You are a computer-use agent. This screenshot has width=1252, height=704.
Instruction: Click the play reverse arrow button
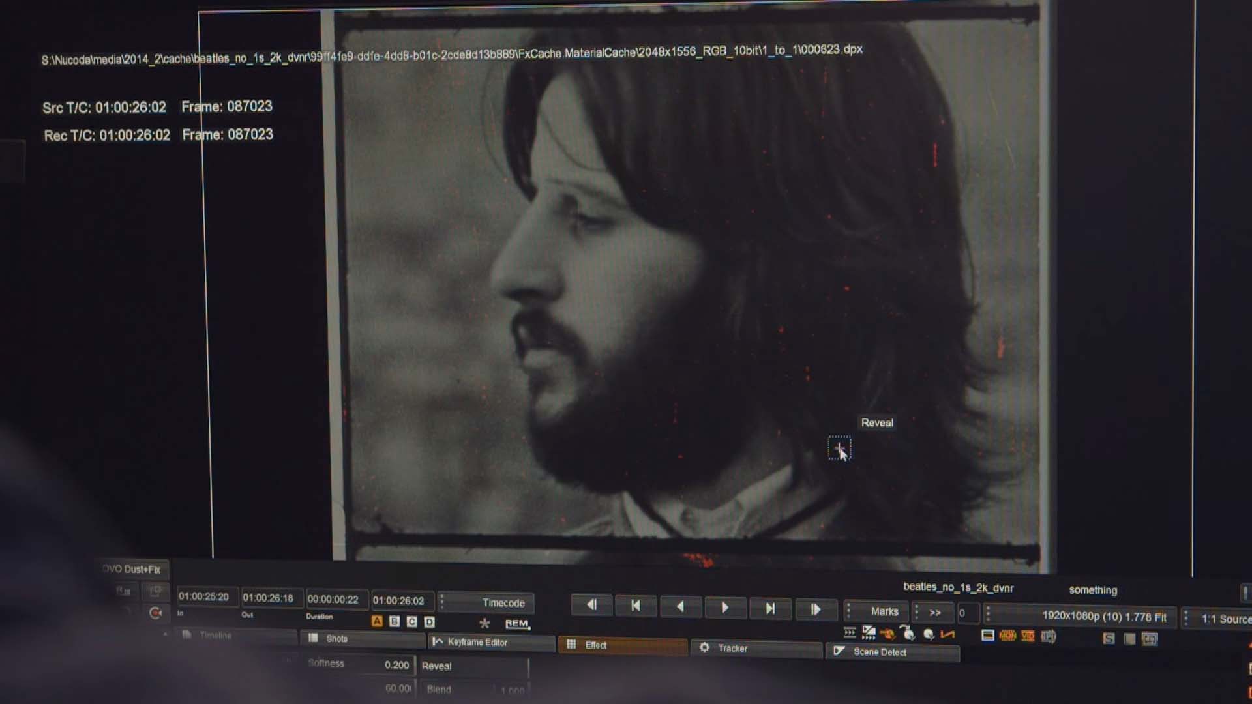(x=680, y=607)
